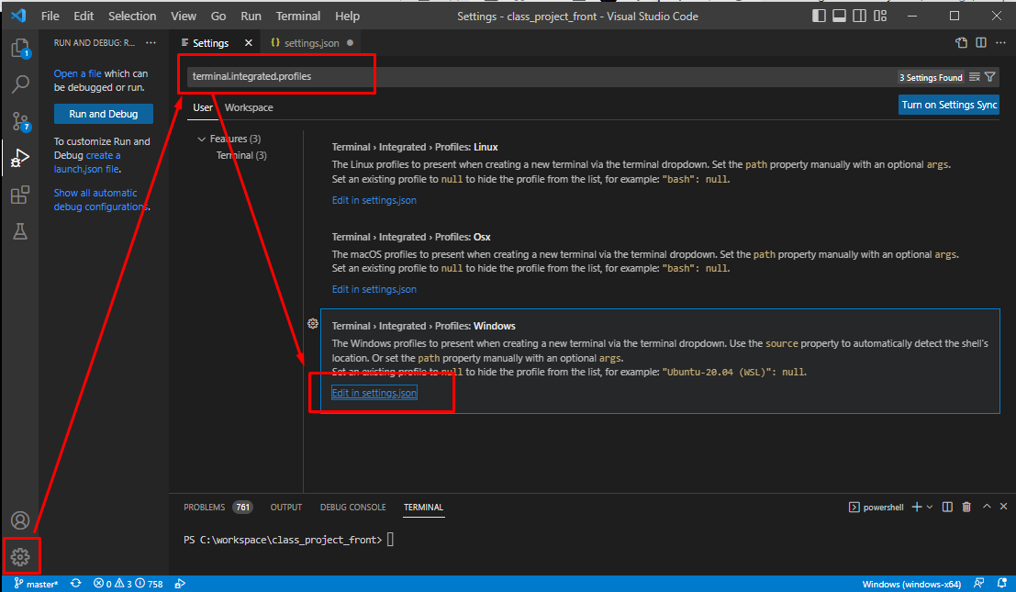
Task: Open the feedback icon in status bar
Action: (x=979, y=584)
